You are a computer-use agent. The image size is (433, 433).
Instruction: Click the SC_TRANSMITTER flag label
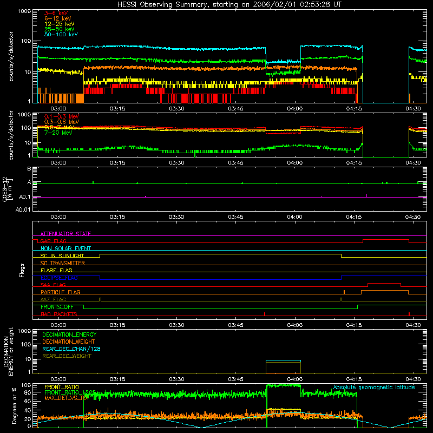point(62,263)
